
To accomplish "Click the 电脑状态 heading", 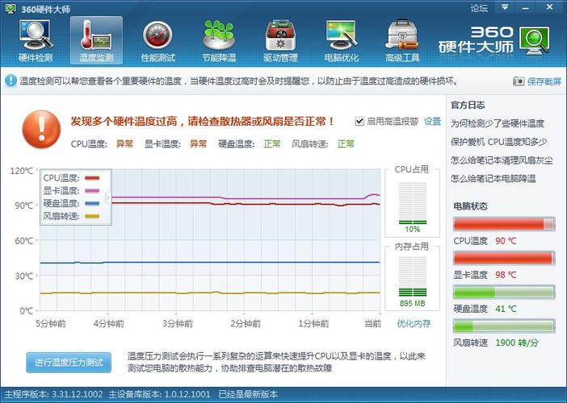I will pos(470,206).
